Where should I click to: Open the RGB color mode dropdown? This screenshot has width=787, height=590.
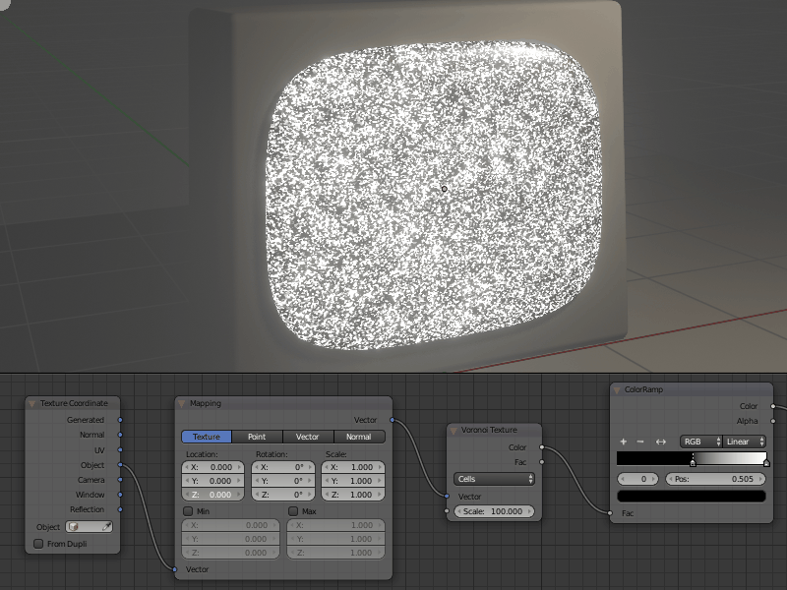pos(700,442)
